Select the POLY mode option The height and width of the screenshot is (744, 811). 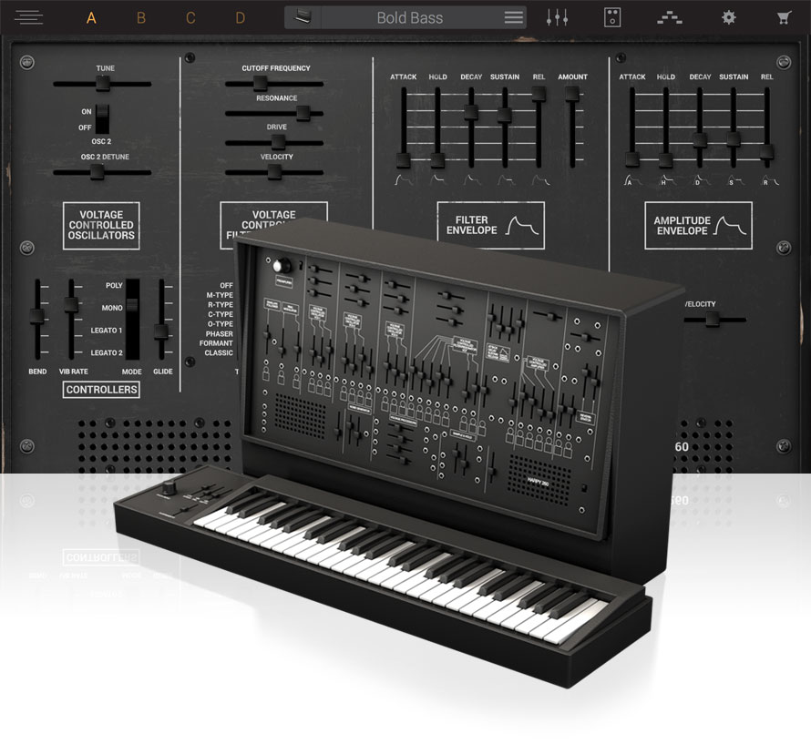click(114, 285)
